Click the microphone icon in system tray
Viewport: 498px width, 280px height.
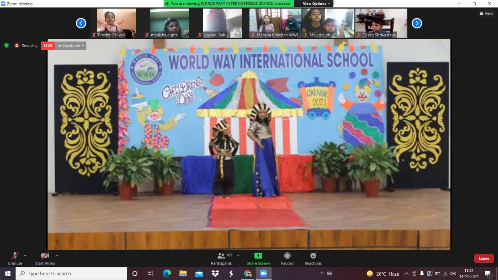click(422, 274)
